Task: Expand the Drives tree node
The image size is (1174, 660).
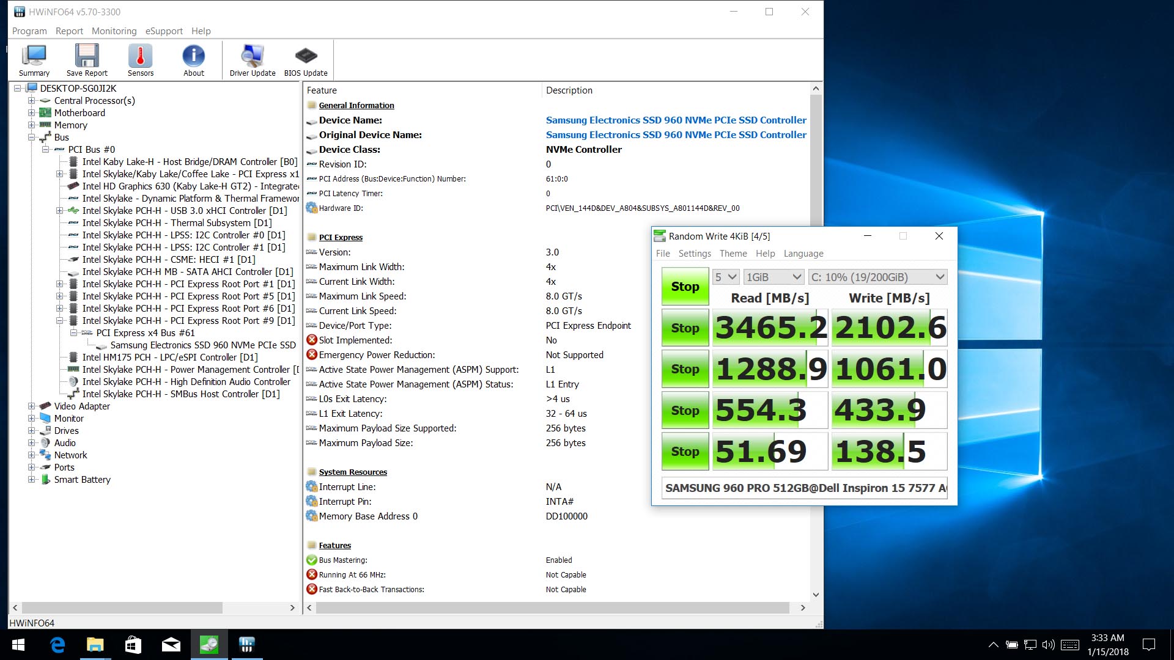Action: pos(31,431)
